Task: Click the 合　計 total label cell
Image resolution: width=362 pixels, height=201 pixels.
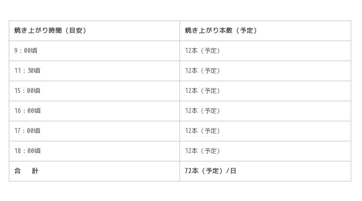Action: click(x=26, y=171)
